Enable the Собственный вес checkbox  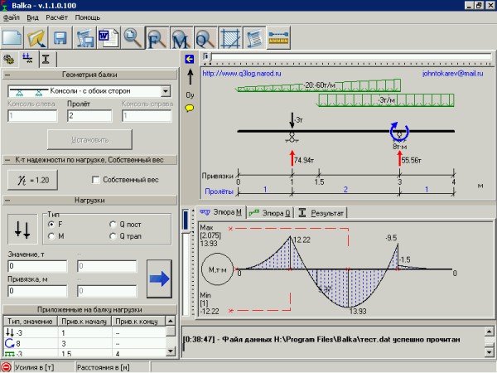pos(95,180)
